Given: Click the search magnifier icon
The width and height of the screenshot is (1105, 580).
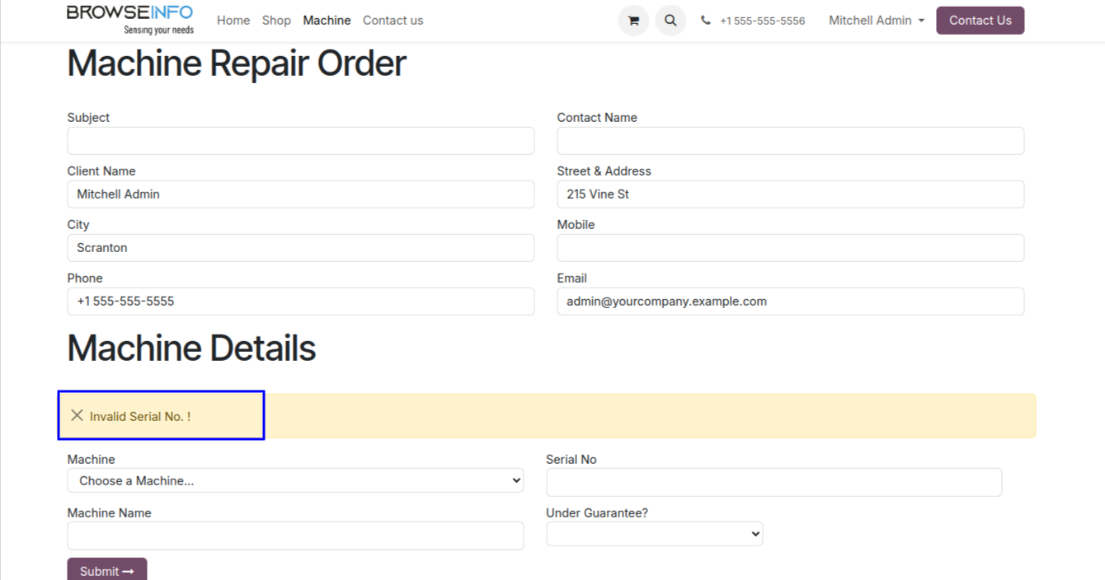Looking at the screenshot, I should pyautogui.click(x=670, y=21).
